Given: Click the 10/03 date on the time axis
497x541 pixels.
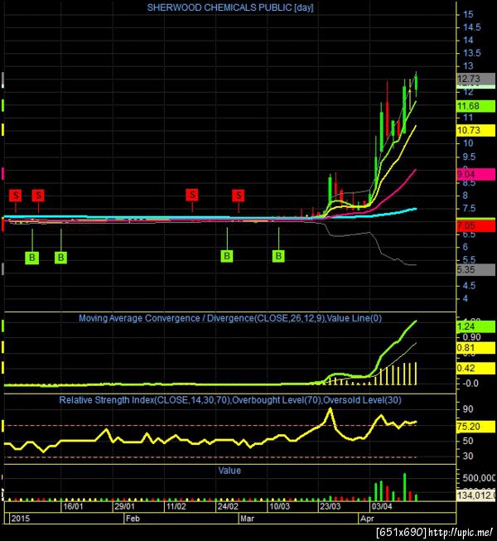Looking at the screenshot, I should pos(279,506).
